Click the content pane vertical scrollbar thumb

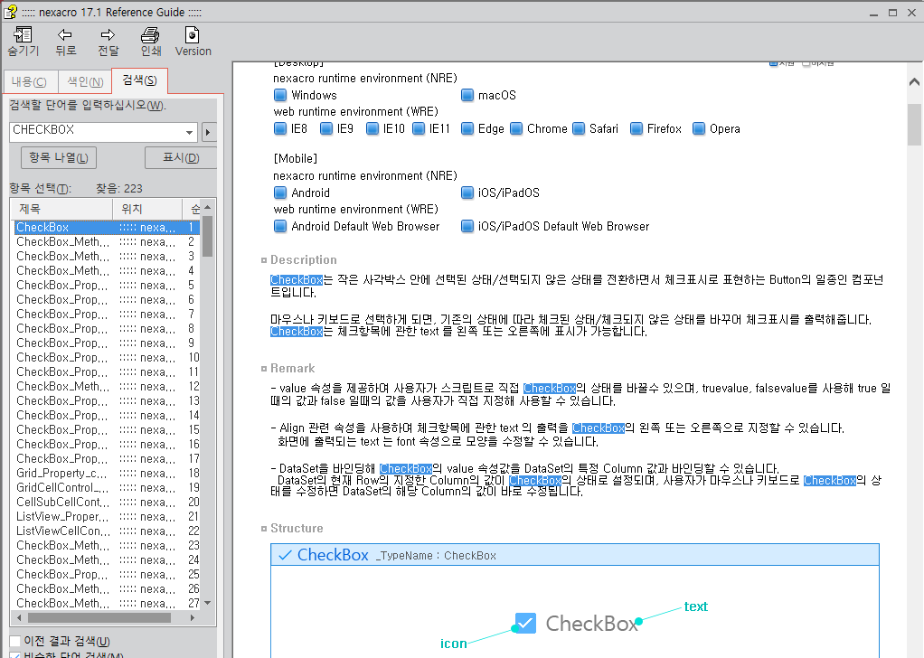coord(914,125)
